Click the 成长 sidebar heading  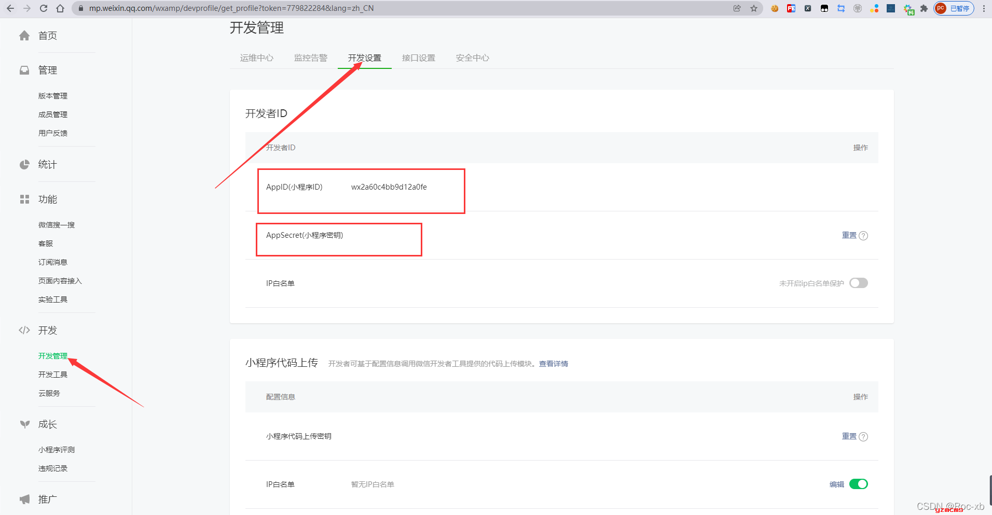pyautogui.click(x=48, y=424)
